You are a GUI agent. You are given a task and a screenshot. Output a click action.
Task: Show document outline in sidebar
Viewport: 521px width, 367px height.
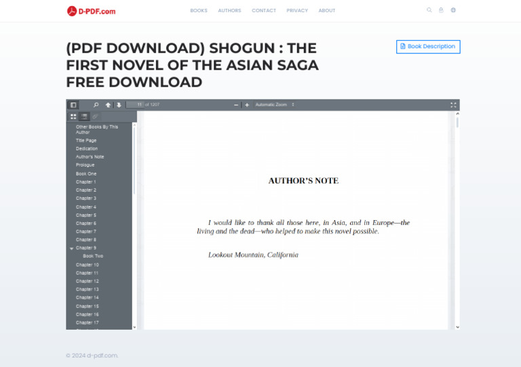[x=84, y=116]
